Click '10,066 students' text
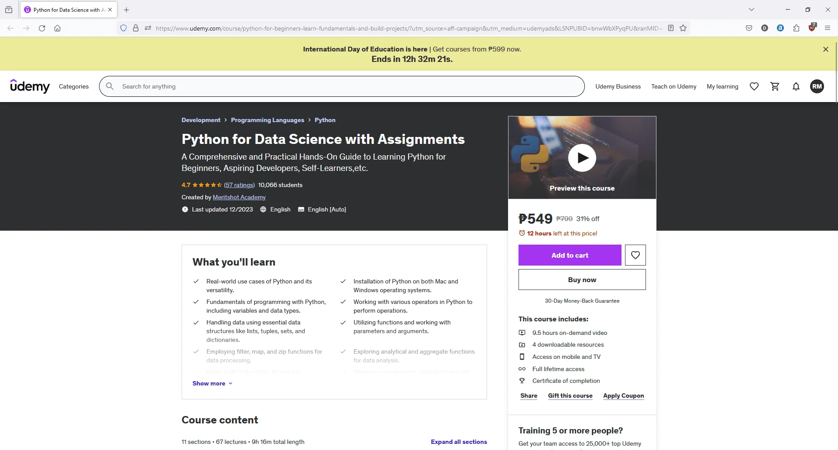Viewport: 838px width, 450px height. (x=280, y=185)
